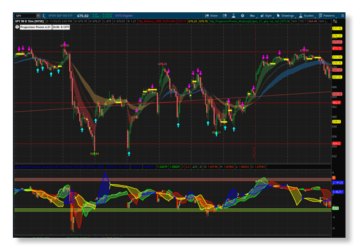Open the chart snapshot camera icon
The width and height of the screenshot is (359, 250).
pyautogui.click(x=225, y=15)
